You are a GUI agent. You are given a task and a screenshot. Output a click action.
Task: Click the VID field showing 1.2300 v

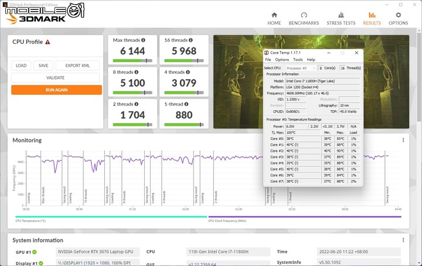[x=296, y=99]
